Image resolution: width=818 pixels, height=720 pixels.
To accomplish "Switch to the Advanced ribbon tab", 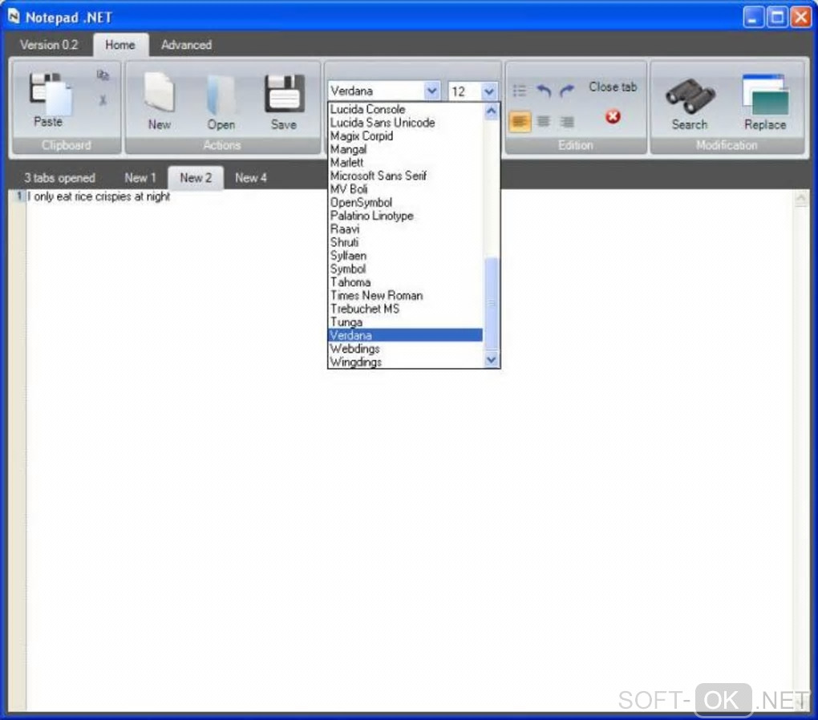I will coord(186,45).
